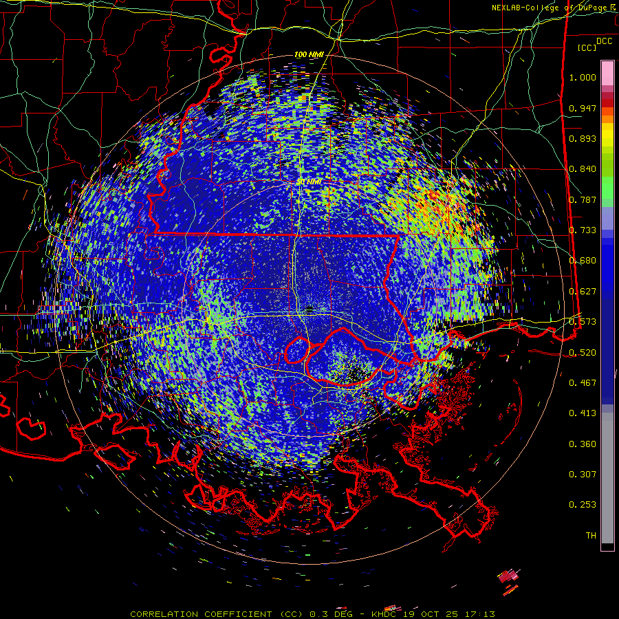Click the 0.253 legend value

583,505
